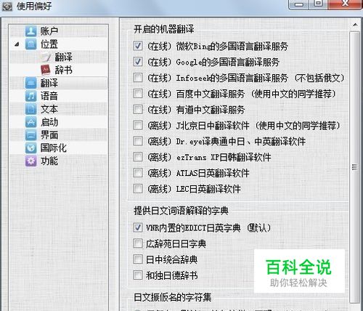
Task: Uncheck VNR内置的EDICT日英字典 checkbox
Action: click(138, 227)
